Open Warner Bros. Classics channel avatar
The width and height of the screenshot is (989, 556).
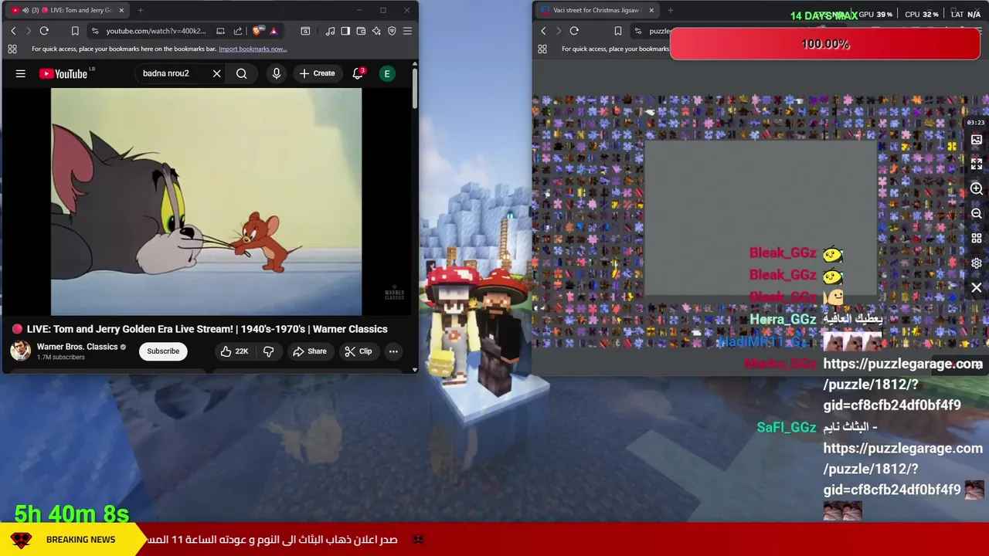21,351
